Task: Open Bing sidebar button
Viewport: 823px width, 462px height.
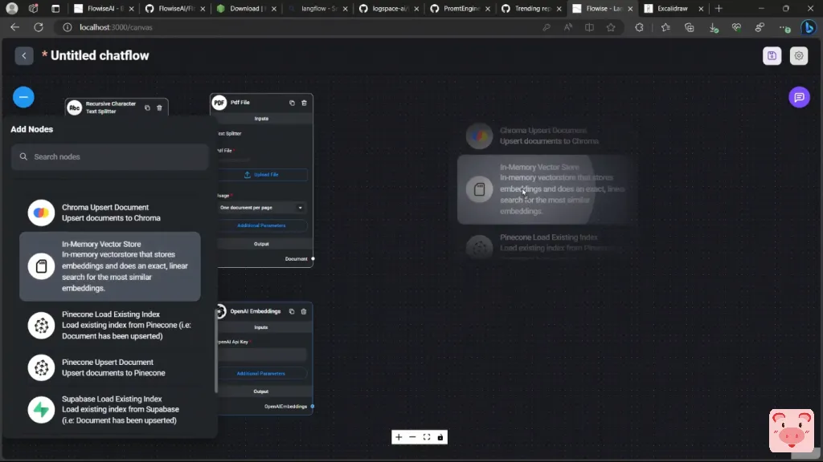Action: [809, 27]
